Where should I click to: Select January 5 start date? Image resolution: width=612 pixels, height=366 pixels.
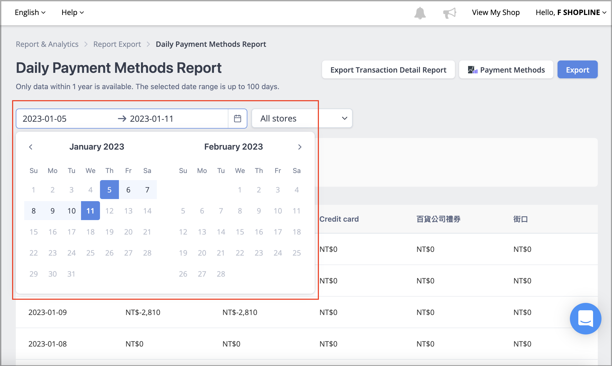(109, 190)
